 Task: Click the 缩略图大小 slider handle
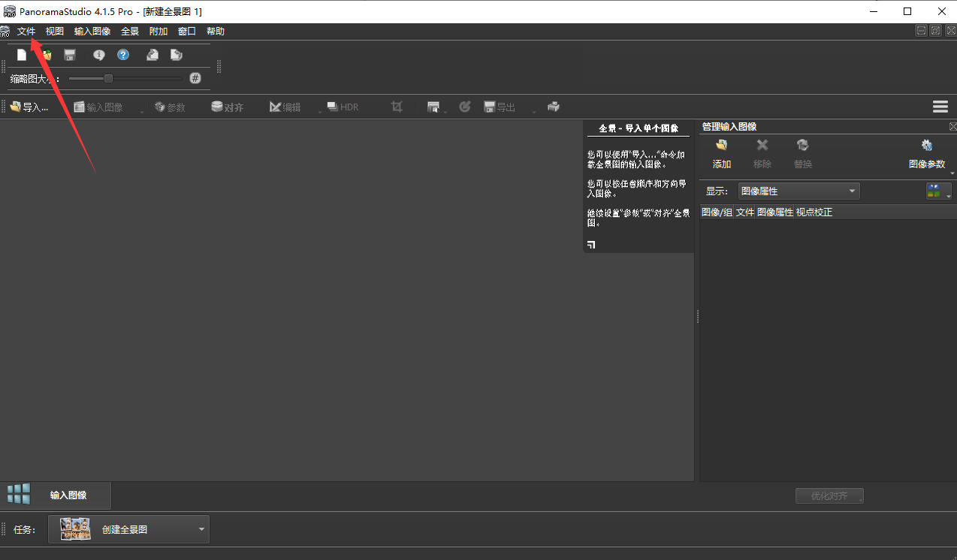coord(108,78)
